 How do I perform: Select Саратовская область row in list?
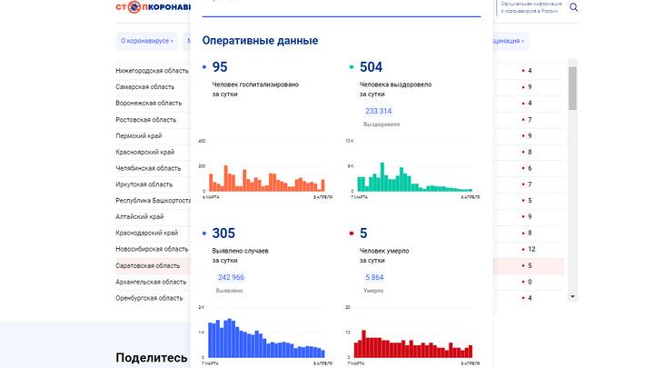pyautogui.click(x=146, y=266)
